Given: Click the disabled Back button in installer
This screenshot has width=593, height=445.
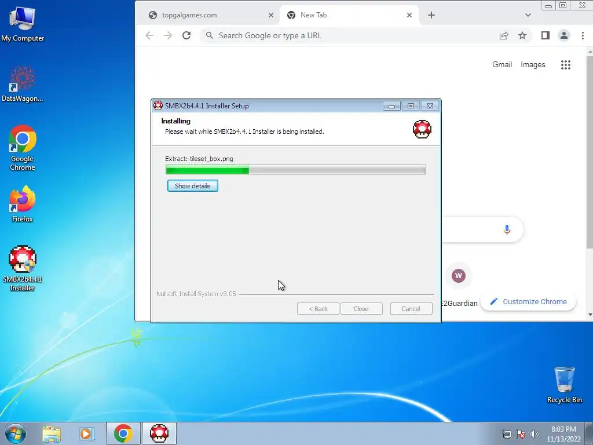Looking at the screenshot, I should [318, 309].
